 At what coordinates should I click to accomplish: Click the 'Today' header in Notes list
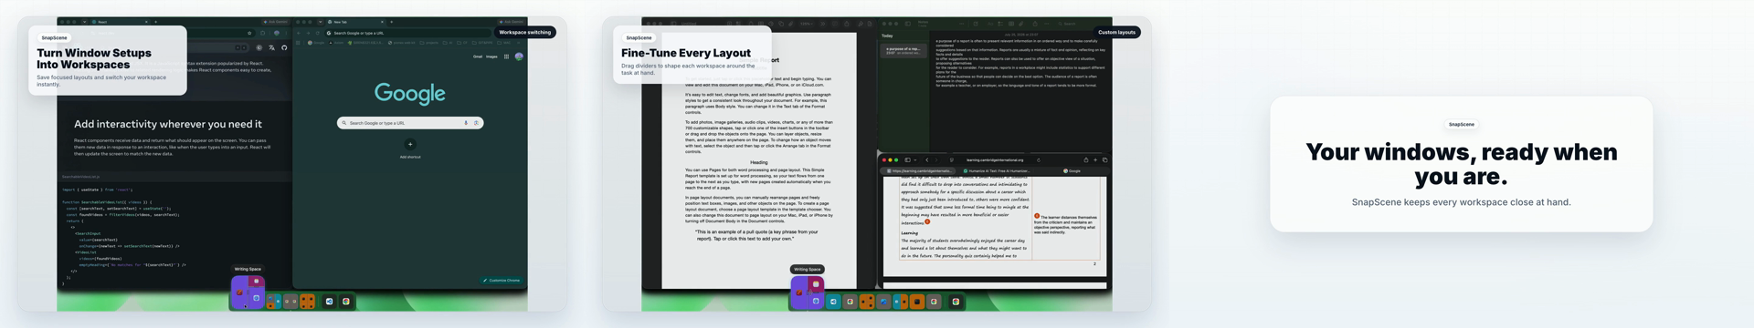[887, 36]
